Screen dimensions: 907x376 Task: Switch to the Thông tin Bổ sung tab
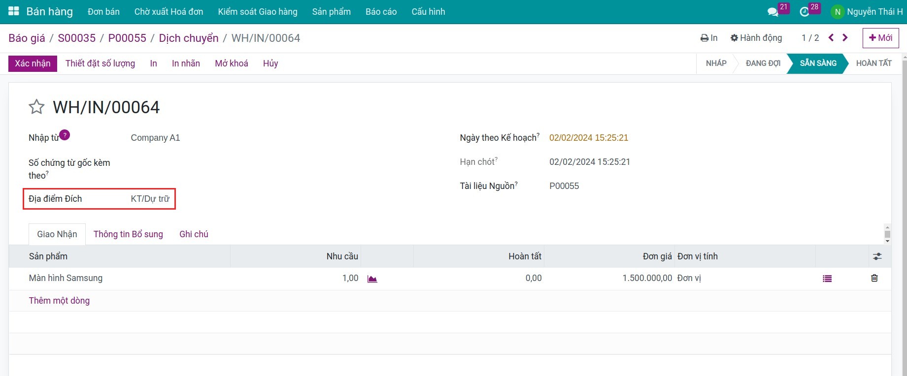(x=128, y=234)
